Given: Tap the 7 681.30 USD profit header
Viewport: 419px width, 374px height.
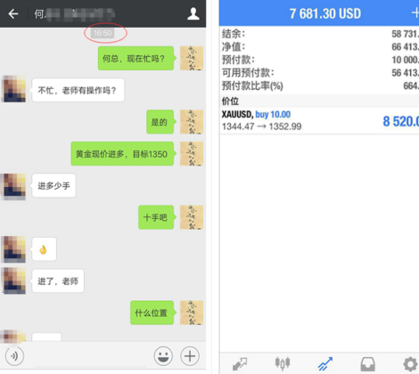Looking at the screenshot, I should [x=325, y=13].
